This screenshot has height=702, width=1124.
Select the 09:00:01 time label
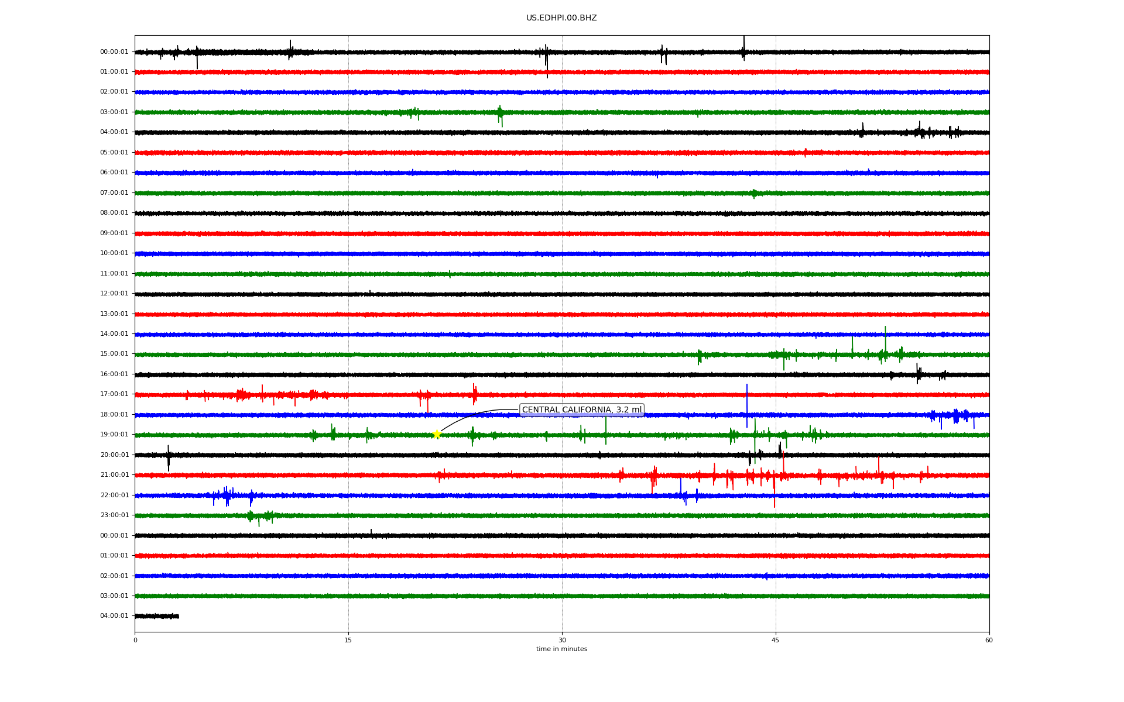pos(114,233)
